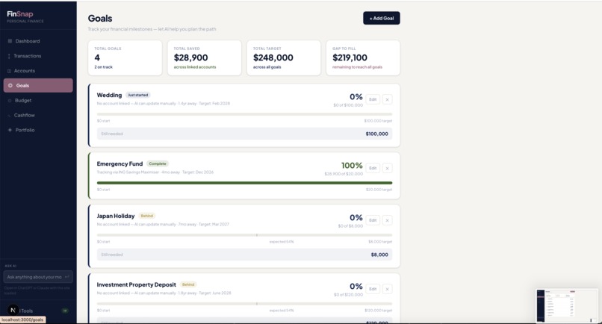Viewport: 602px width, 324px height.
Task: Click the Behind badge on Investment Property
Action: click(188, 285)
